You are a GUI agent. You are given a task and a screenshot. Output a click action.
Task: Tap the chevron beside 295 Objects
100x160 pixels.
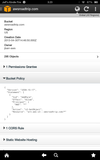tap(98, 57)
